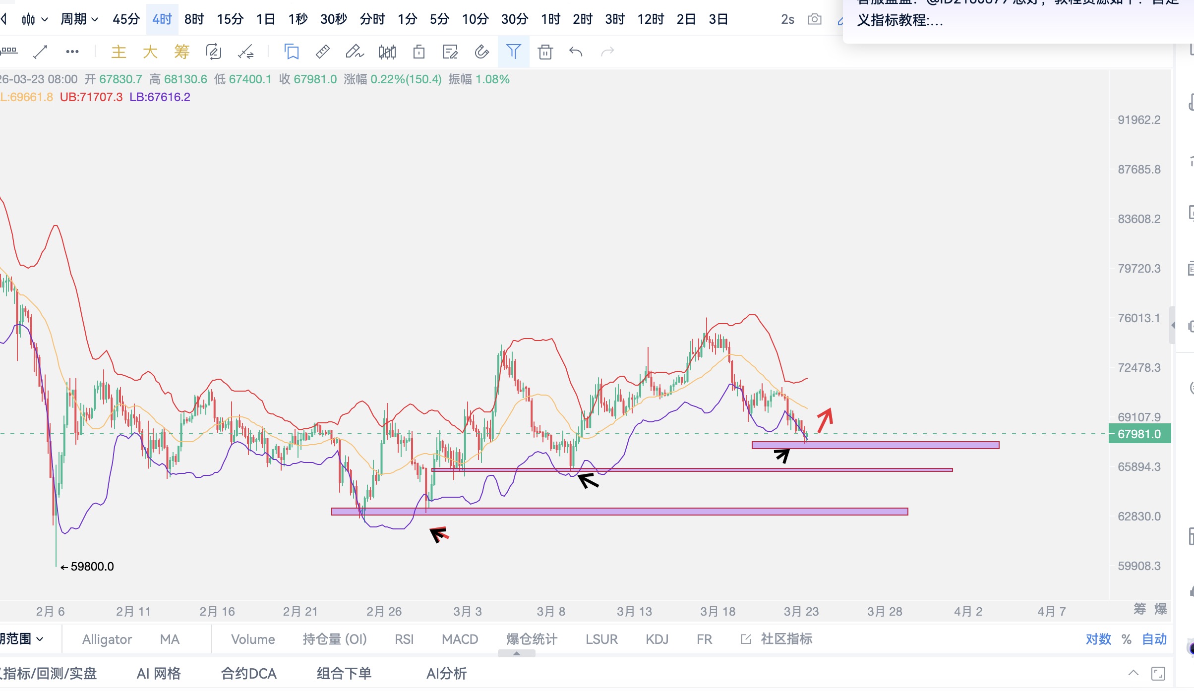Activate the magnet snap tool
Image resolution: width=1194 pixels, height=691 pixels.
tap(481, 52)
